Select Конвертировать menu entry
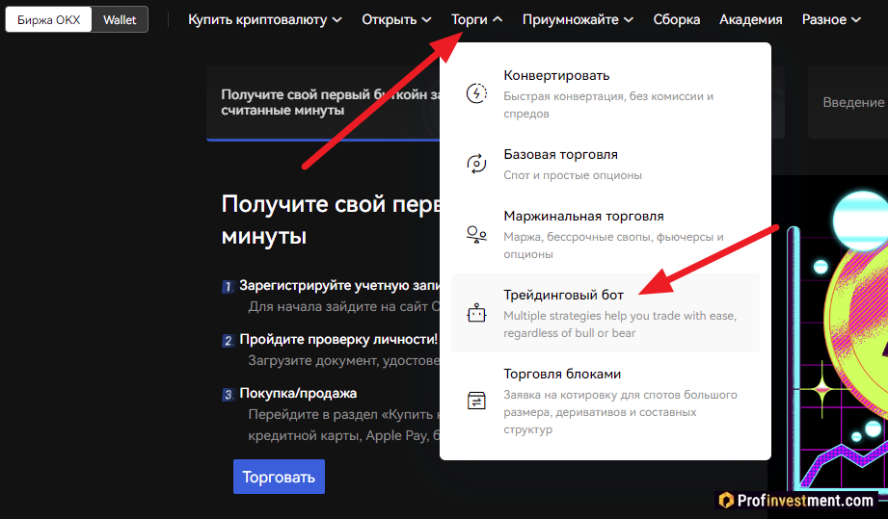This screenshot has height=519, width=888. click(605, 93)
